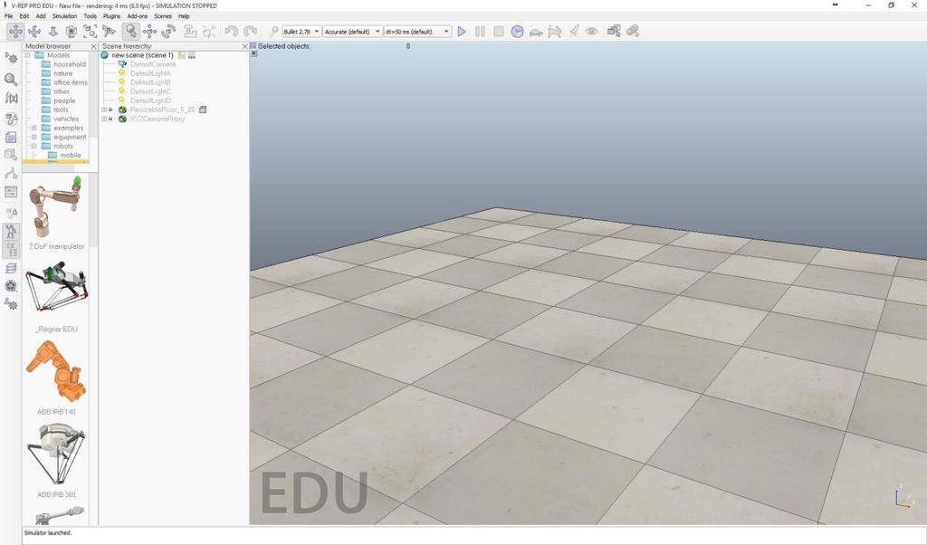Open collections sidebar icon

click(11, 119)
